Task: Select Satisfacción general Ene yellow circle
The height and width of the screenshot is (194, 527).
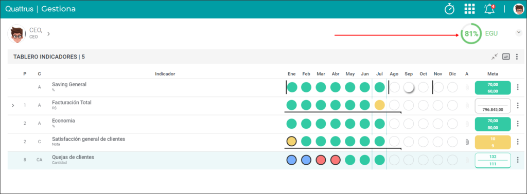Action: (x=292, y=142)
